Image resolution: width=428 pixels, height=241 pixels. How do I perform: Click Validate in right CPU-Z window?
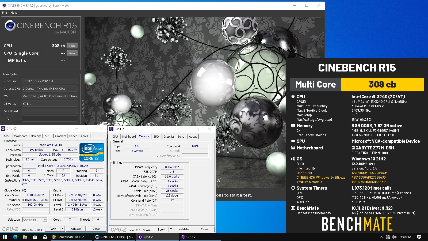184,229
